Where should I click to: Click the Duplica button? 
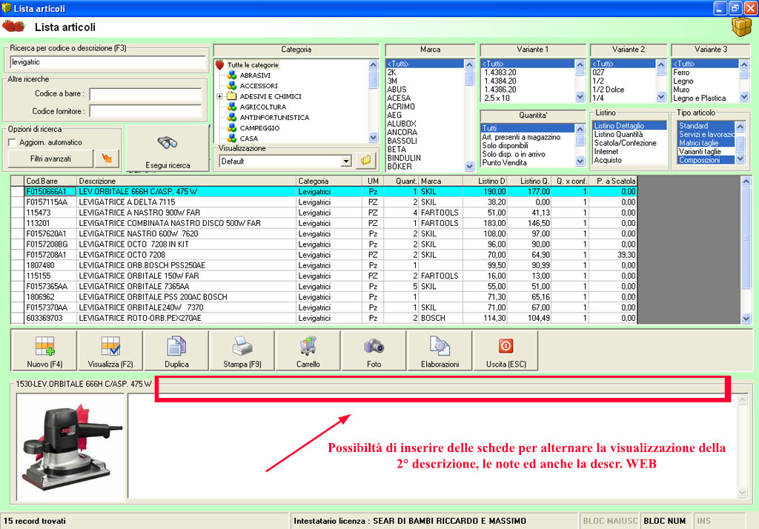[176, 351]
